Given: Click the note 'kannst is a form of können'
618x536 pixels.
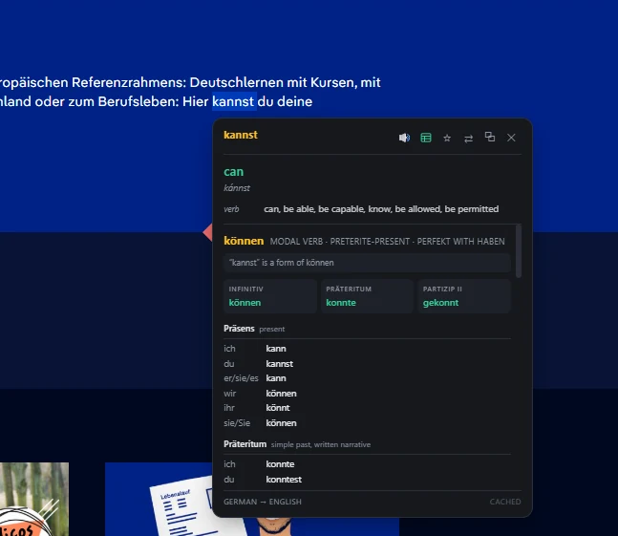Looking at the screenshot, I should [x=367, y=263].
